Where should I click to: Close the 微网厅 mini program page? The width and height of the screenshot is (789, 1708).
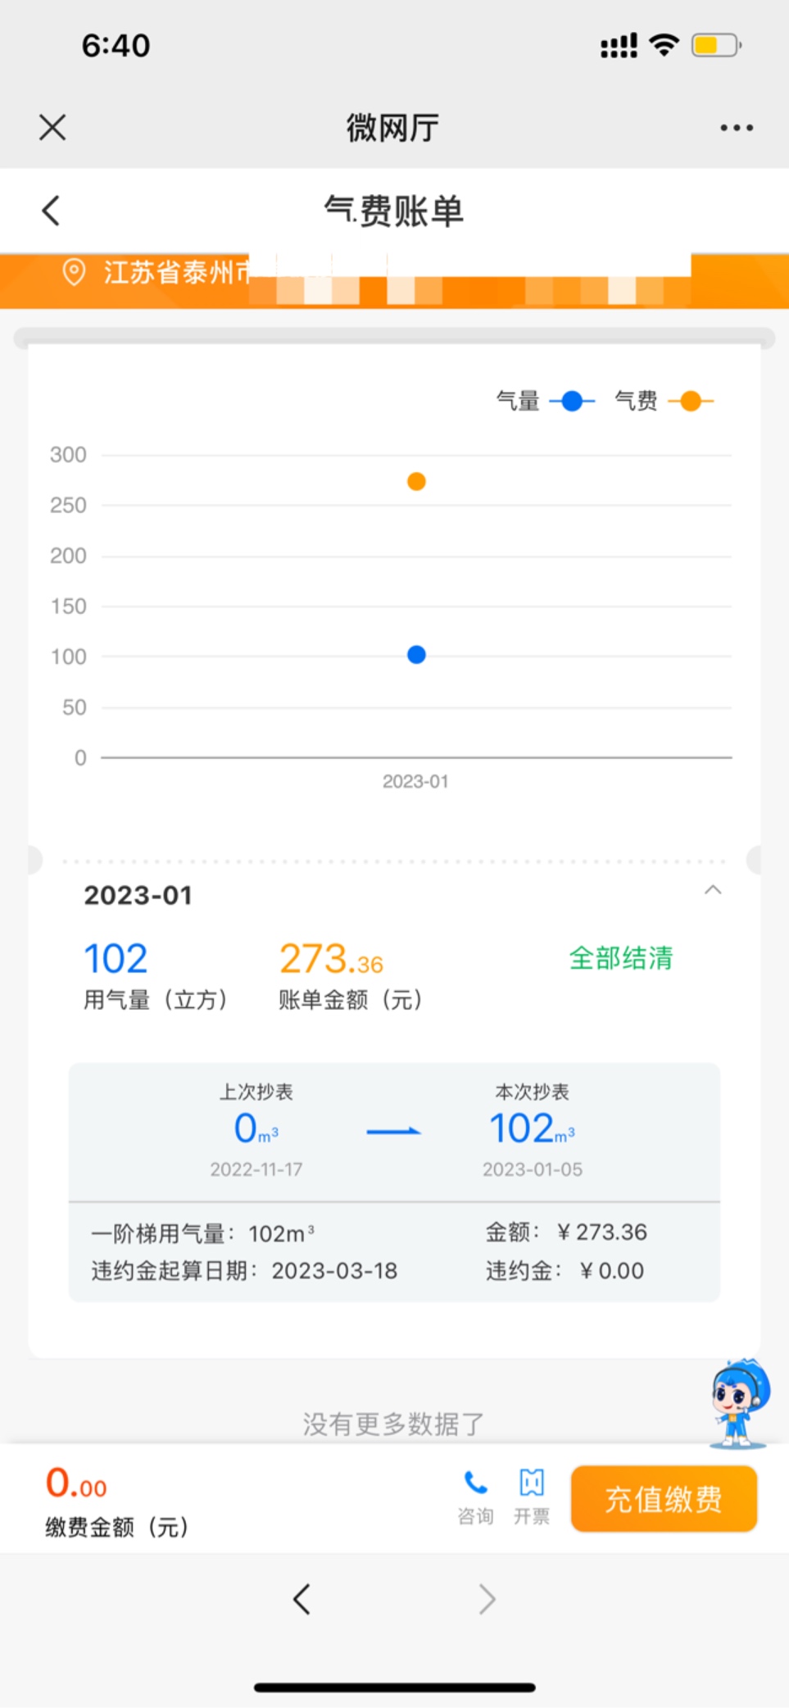point(52,127)
